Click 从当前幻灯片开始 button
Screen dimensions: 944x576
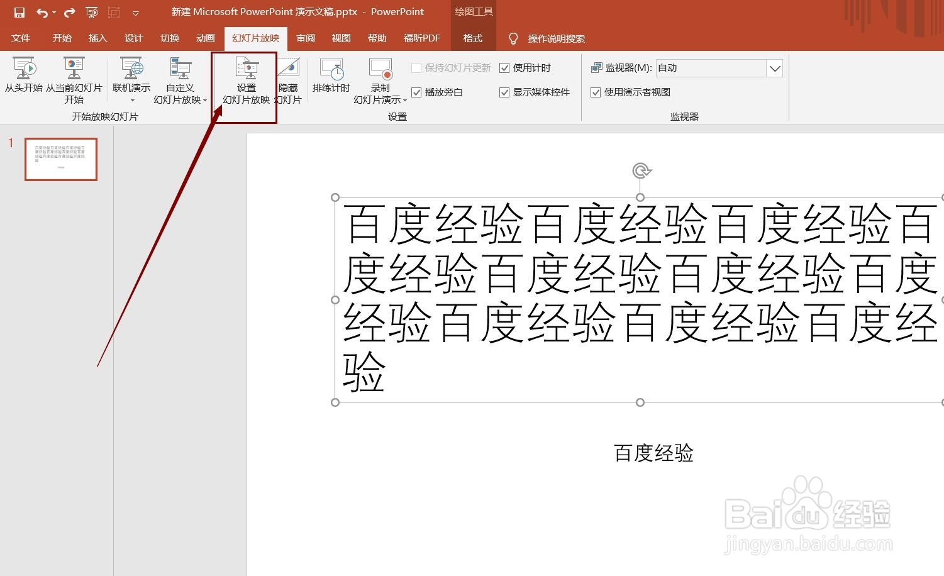coord(74,80)
